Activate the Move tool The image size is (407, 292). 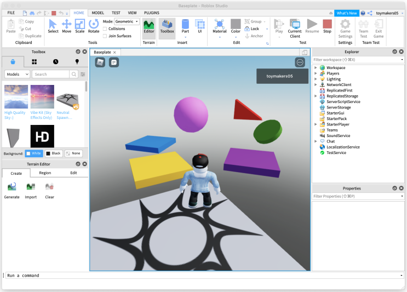pos(66,26)
